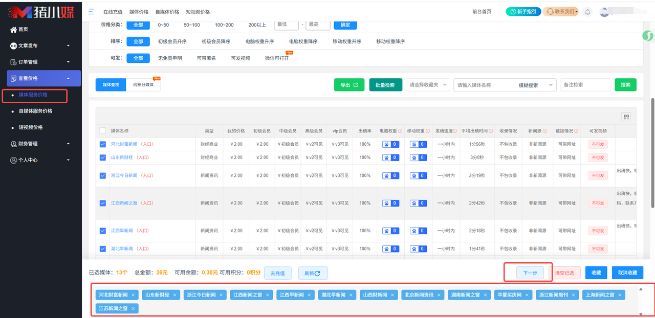Uncheck the 江西新闻之窗 row checkbox

[x=103, y=203]
